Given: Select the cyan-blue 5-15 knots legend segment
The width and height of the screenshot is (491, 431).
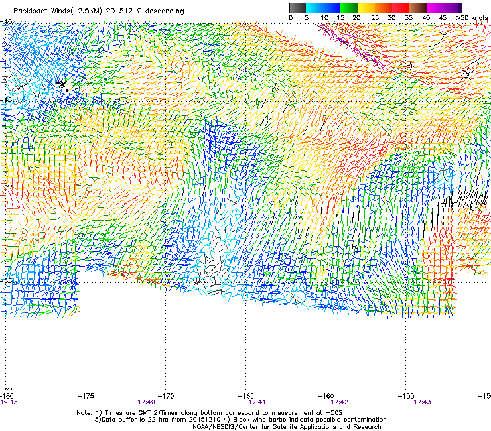Looking at the screenshot, I should coord(323,8).
